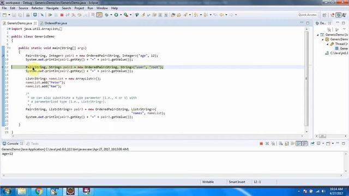The image size is (349, 196).
Task: Toggle Show Console on standard output change
Action: click(298, 144)
